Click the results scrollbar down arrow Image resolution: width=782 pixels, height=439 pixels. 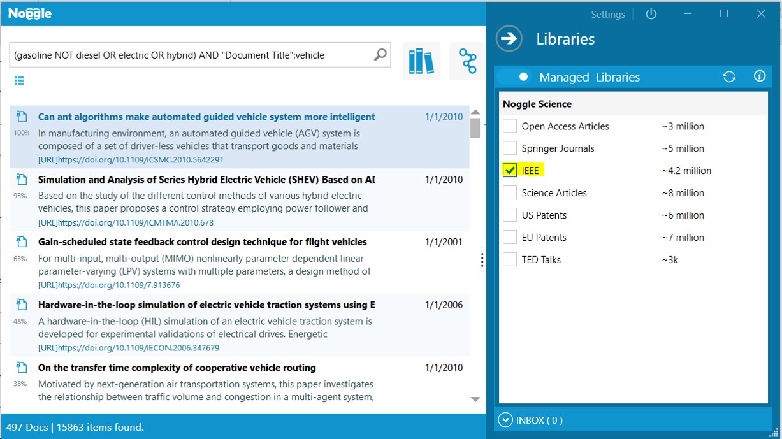coord(475,399)
